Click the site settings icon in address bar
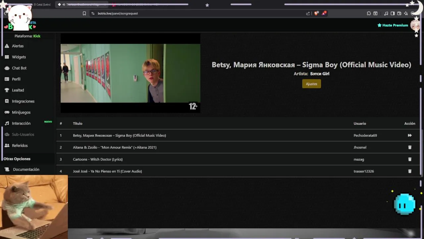 93,14
